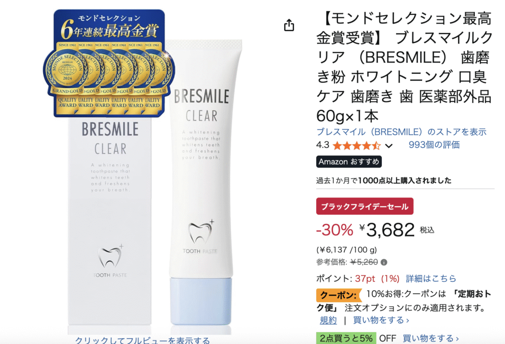Viewport: 505px width, 344px height.
Task: Click 買い物をする link beside coupon terms
Action: pyautogui.click(x=381, y=320)
